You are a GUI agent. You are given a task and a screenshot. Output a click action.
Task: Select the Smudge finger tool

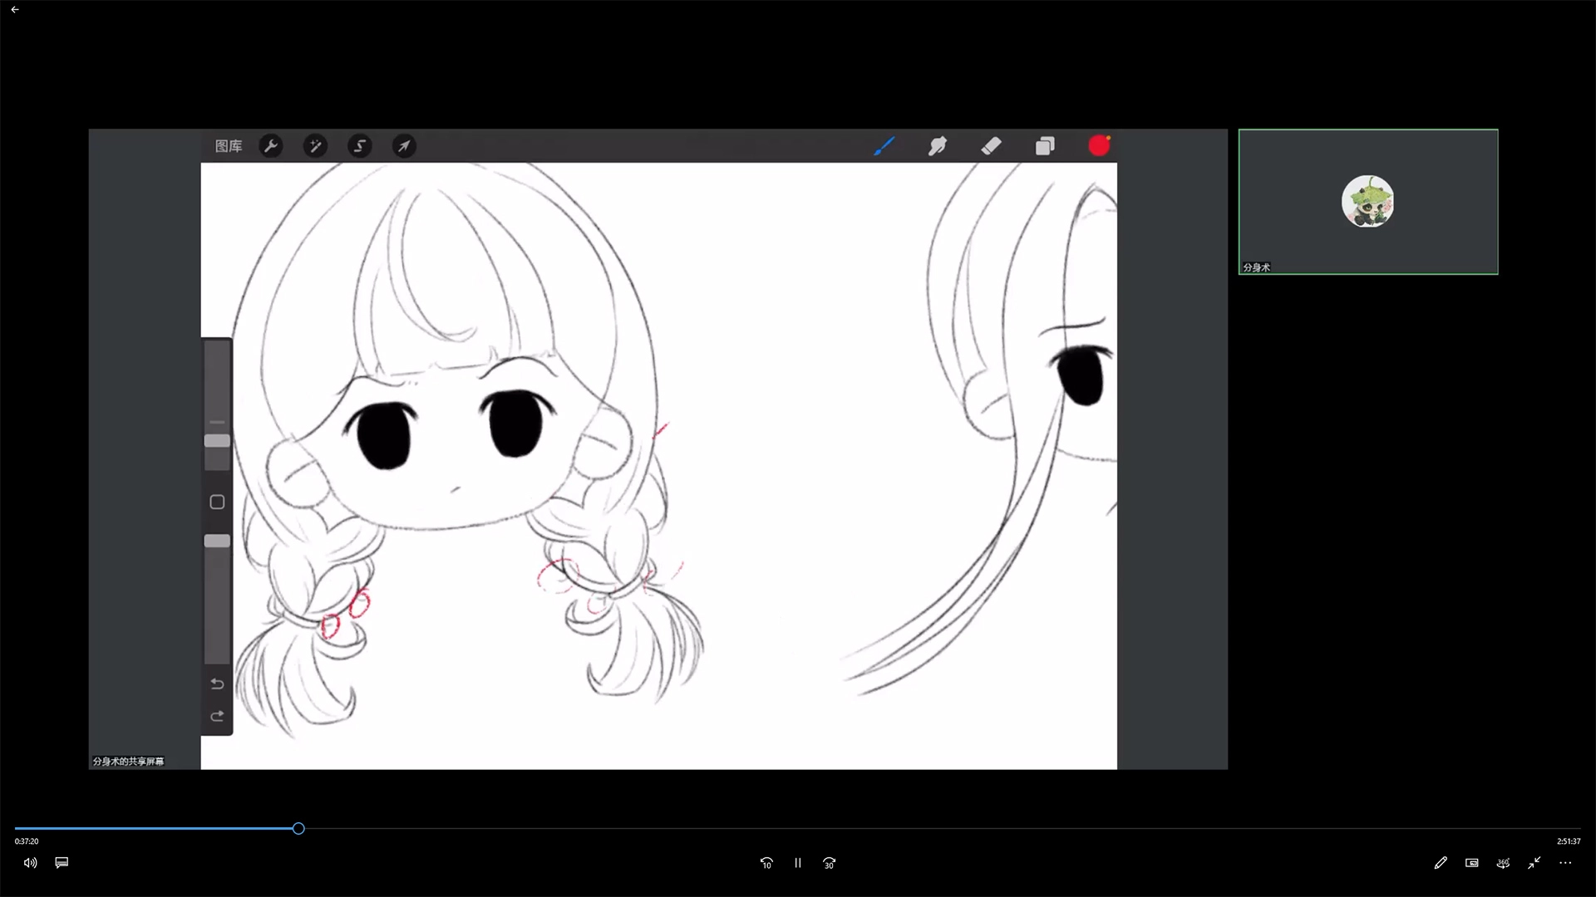tap(938, 146)
